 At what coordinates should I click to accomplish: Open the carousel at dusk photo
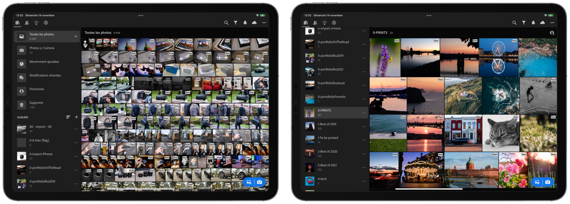click(x=421, y=170)
